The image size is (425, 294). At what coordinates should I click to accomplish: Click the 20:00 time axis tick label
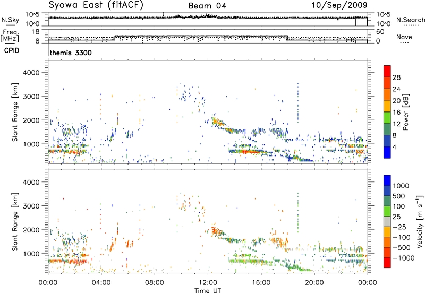pos(314,283)
